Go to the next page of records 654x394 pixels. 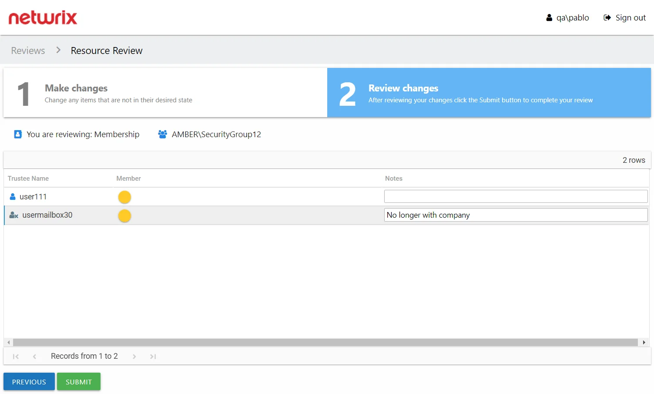tap(134, 357)
